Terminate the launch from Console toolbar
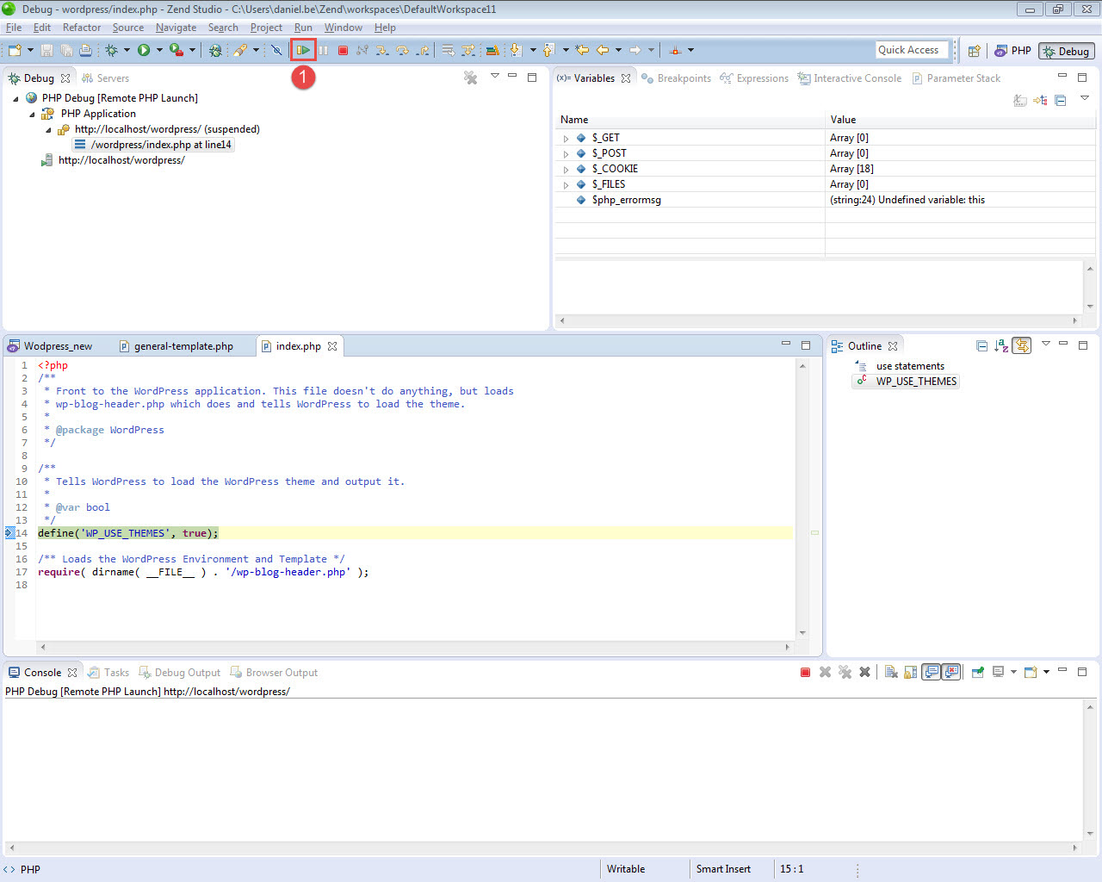The image size is (1102, 882). tap(805, 673)
